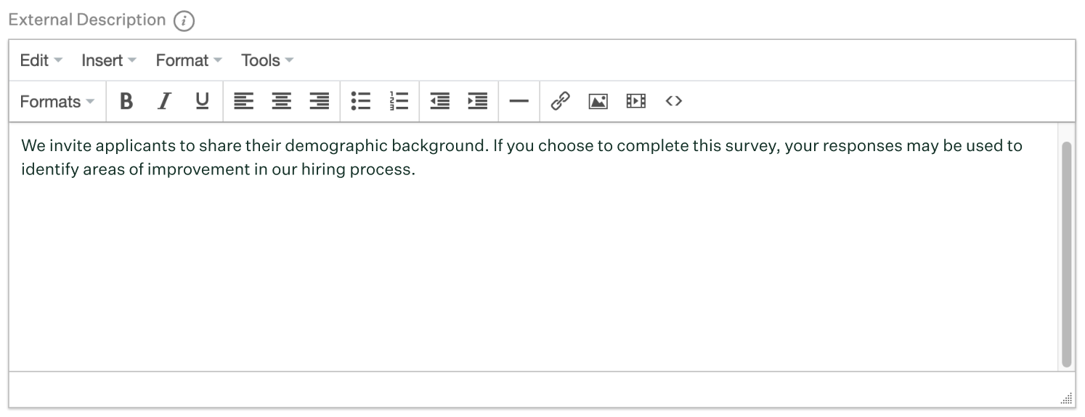Insert a bulleted list
Viewport: 1085px width, 417px height.
(x=361, y=102)
